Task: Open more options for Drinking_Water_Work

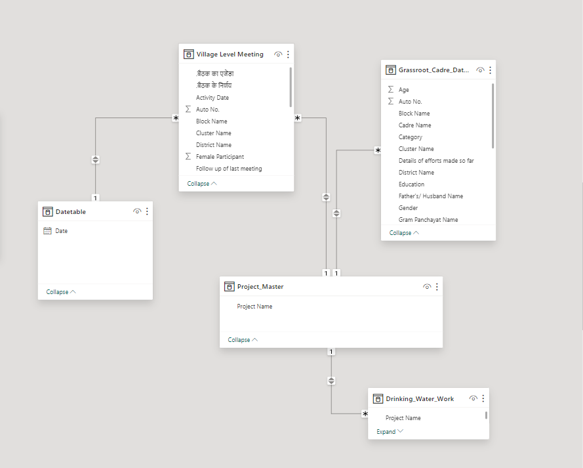Action: (x=483, y=398)
